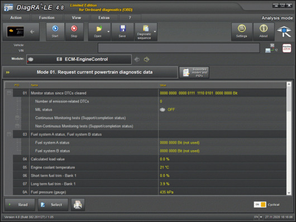Click the vehicle thumbnail icon in toolbar
This screenshot has width=296, height=222.
[16, 31]
